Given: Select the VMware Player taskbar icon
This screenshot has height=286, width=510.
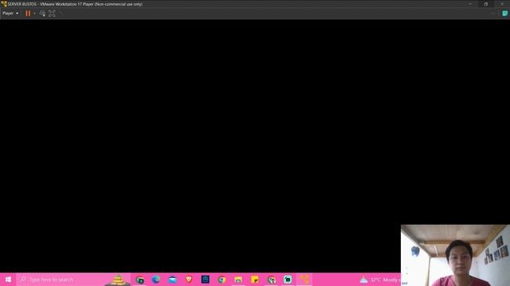Looking at the screenshot, I should (304, 280).
